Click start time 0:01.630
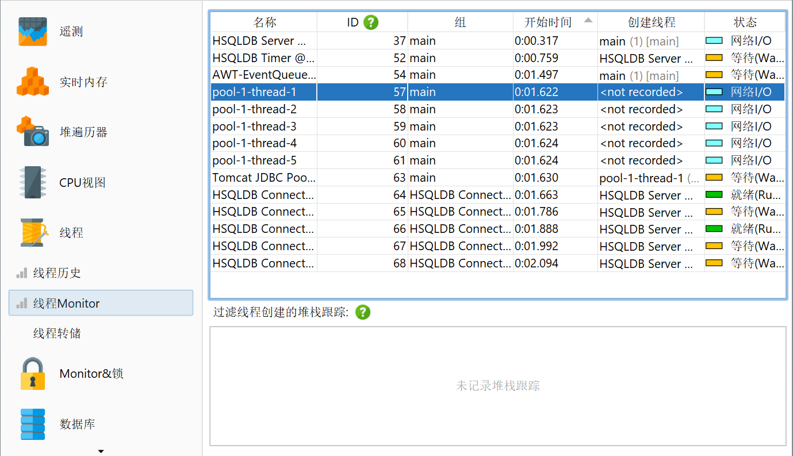The height and width of the screenshot is (456, 793). click(x=537, y=178)
